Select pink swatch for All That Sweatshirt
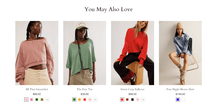Image resolution: width=217 pixels, height=108 pixels. [x=26, y=99]
